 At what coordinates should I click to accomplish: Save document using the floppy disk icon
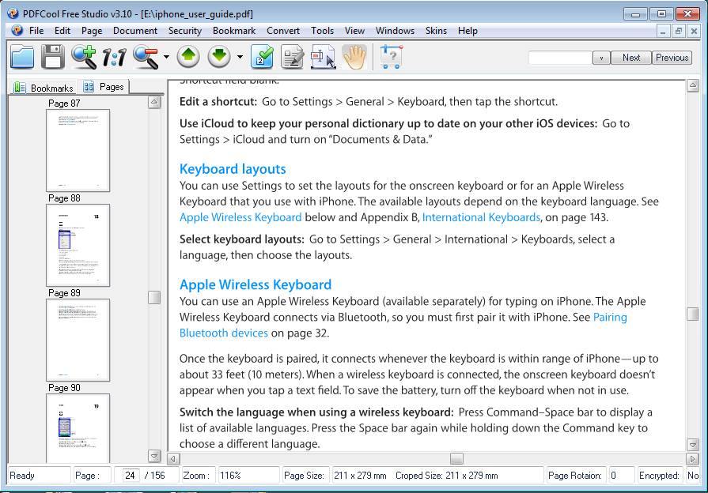[52, 57]
